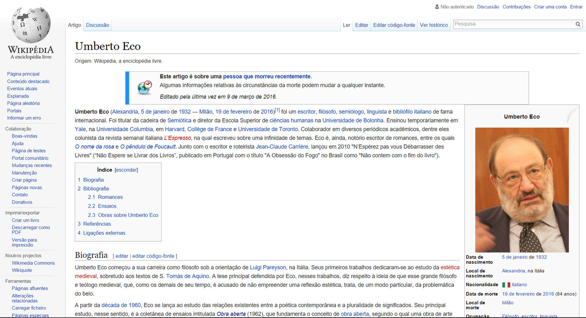Click the Wikipedia globe logo
This screenshot has width=586, height=318.
coord(31,25)
